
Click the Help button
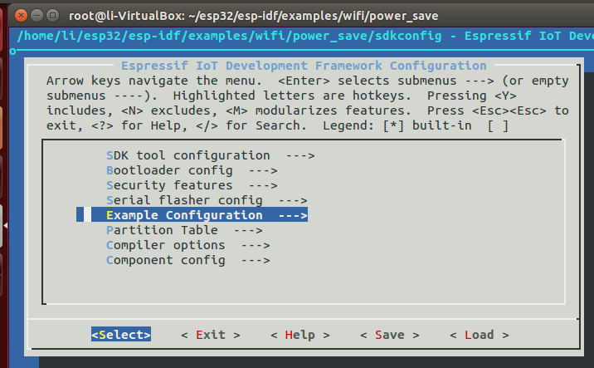click(300, 335)
